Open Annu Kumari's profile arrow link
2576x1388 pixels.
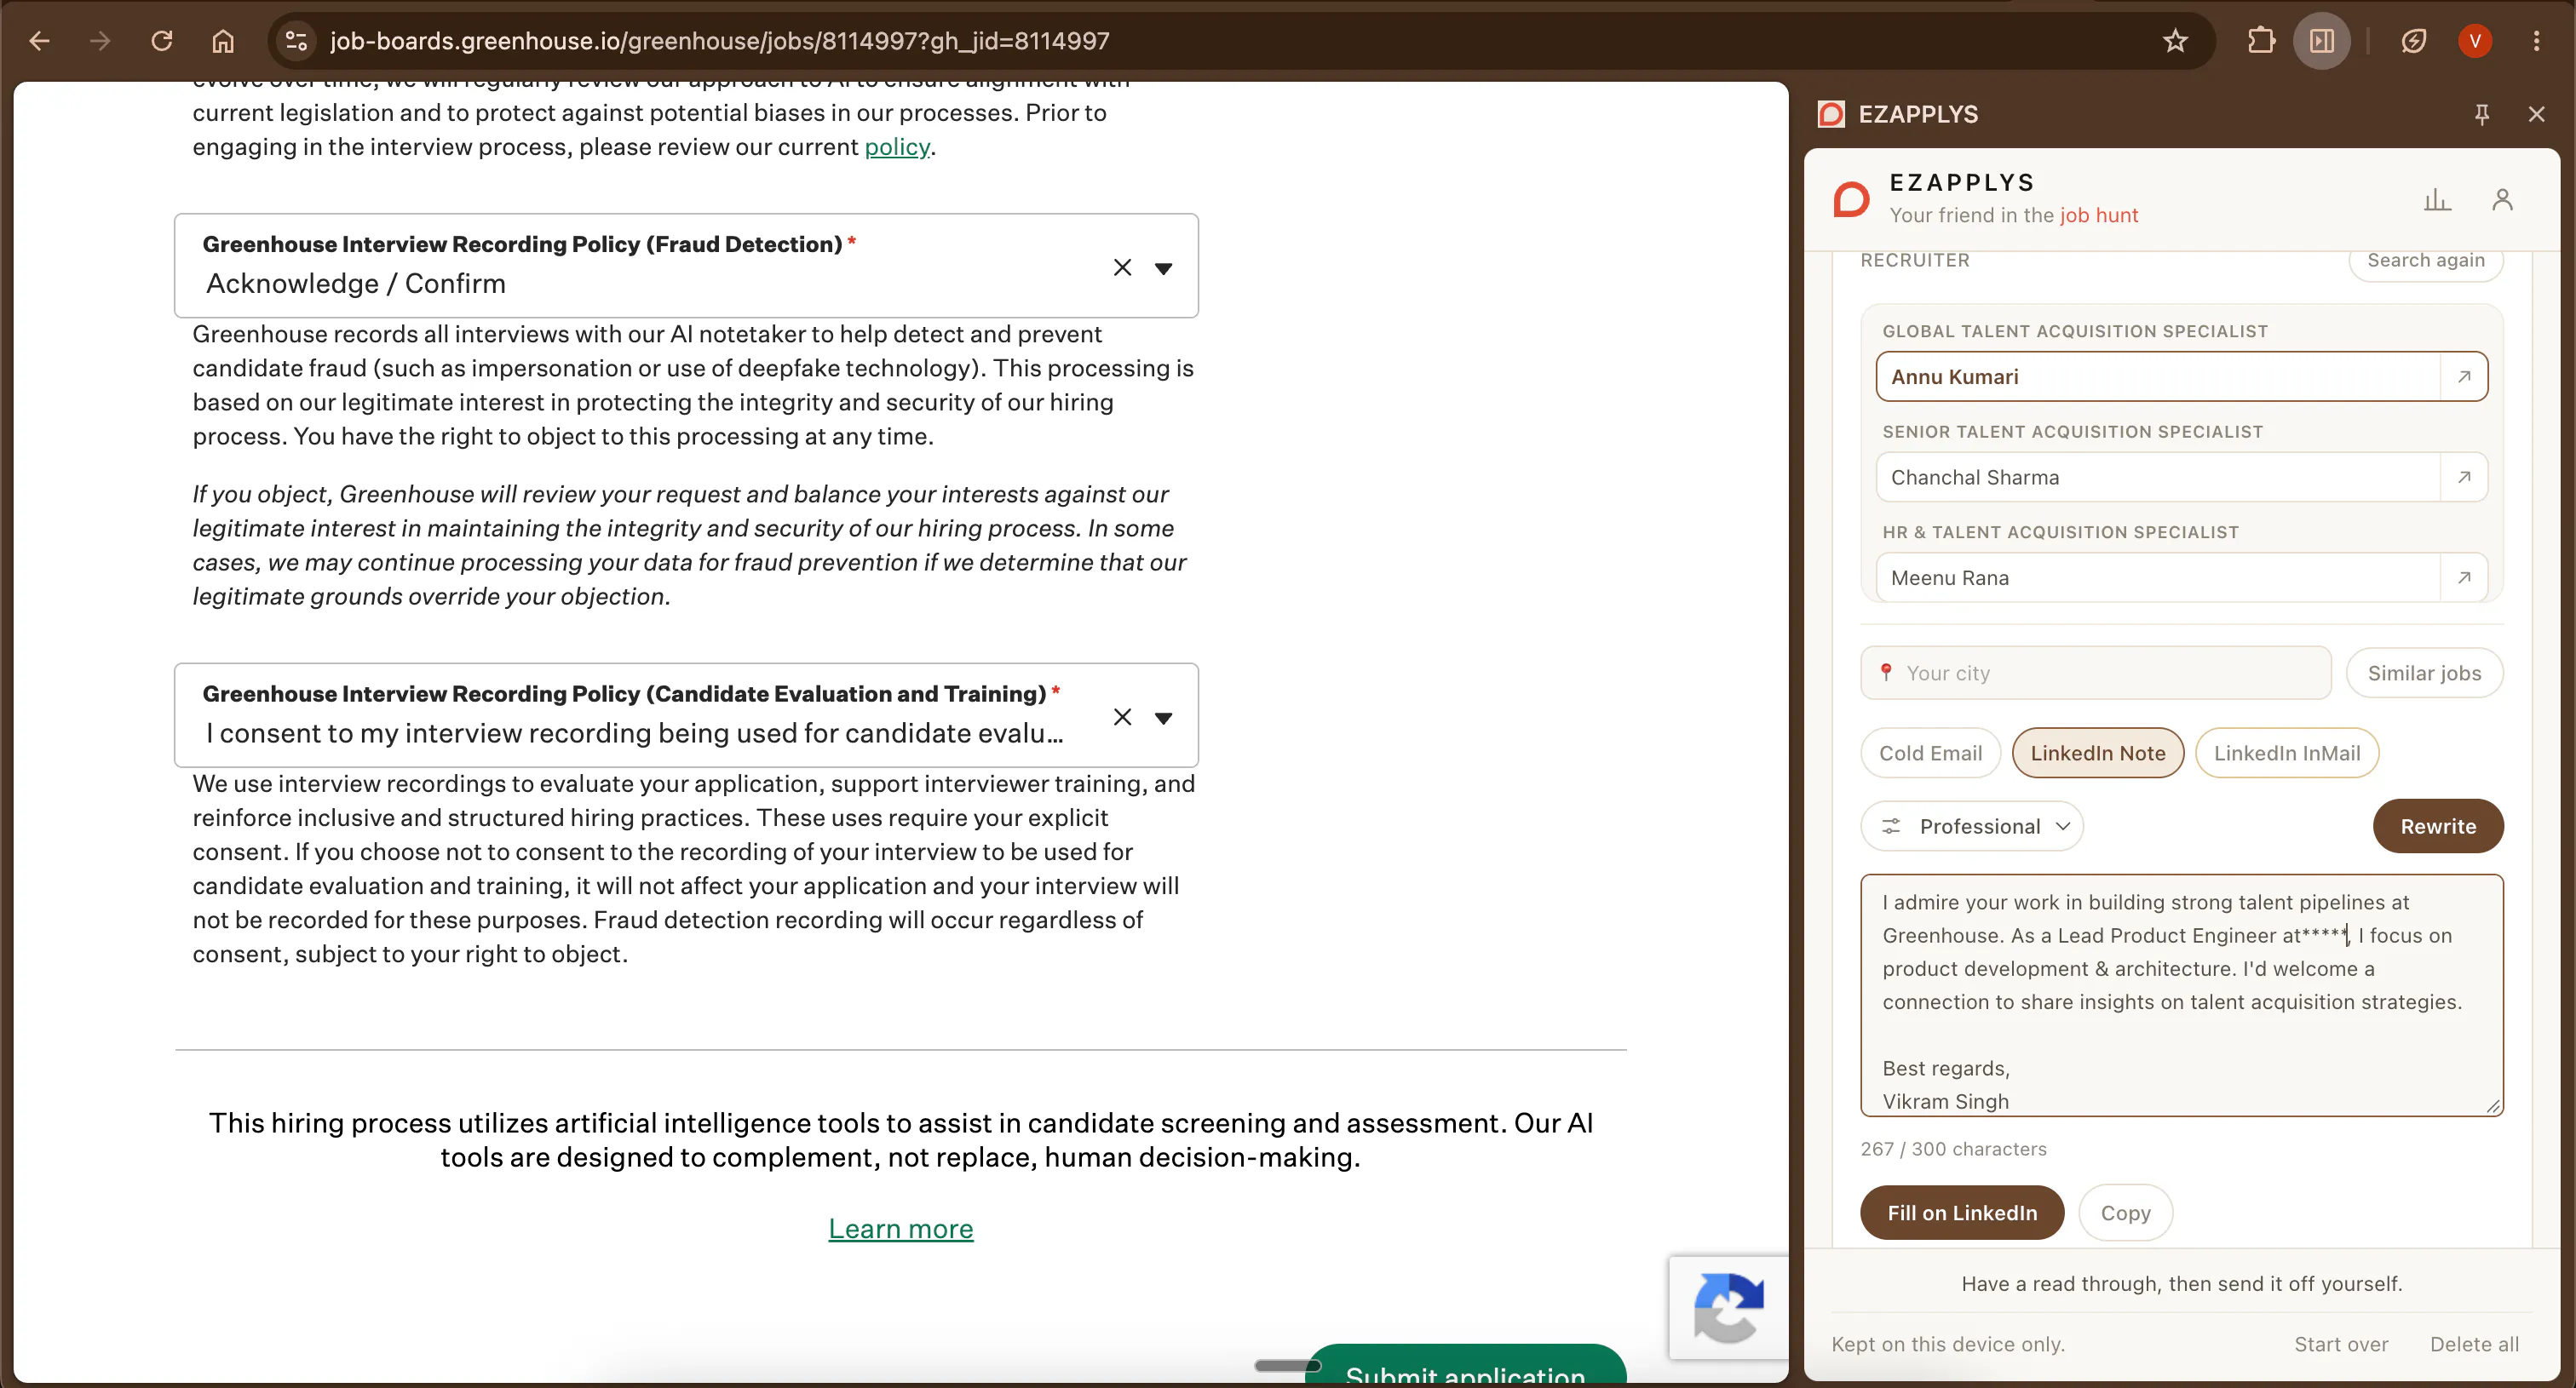click(x=2464, y=376)
